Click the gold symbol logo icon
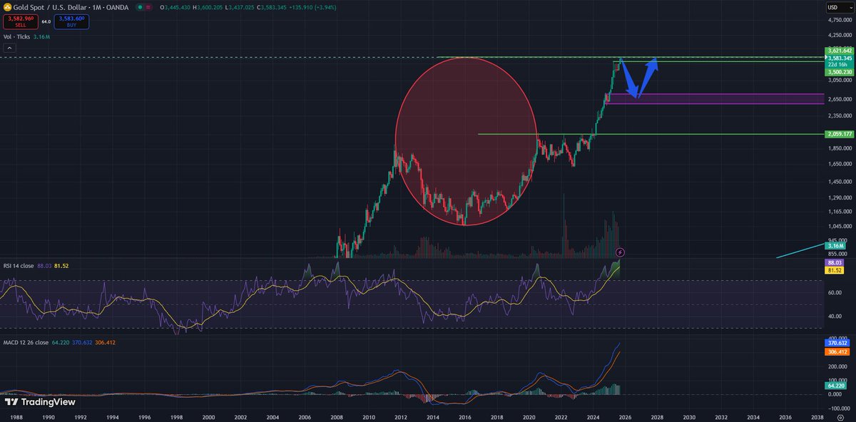Screen dimensions: 856x422 coord(6,6)
